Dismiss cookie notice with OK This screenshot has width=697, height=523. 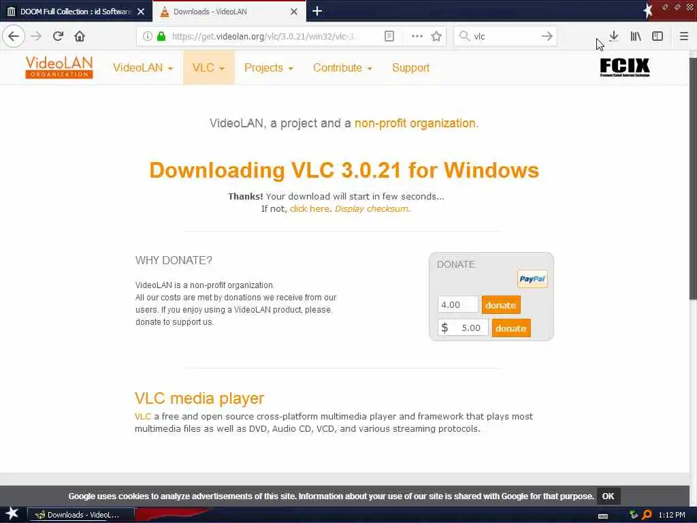coord(608,496)
